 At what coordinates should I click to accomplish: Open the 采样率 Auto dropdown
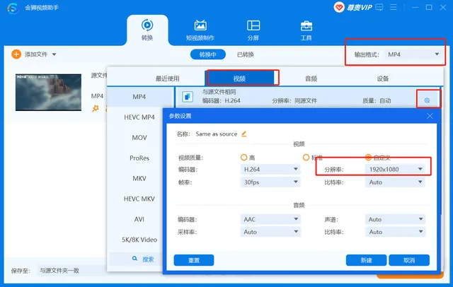click(x=270, y=232)
